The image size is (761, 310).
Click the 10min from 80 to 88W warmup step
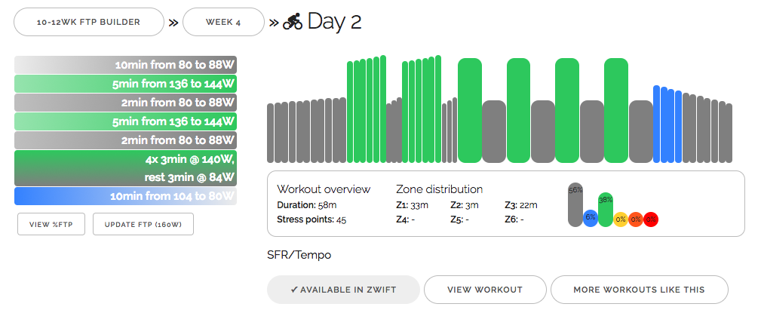coord(125,64)
